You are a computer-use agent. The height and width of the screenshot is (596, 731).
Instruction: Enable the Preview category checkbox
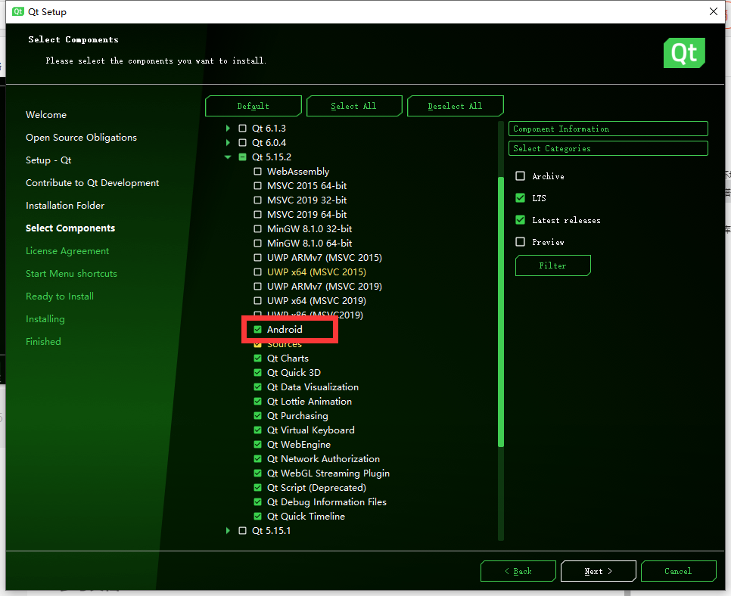click(521, 242)
